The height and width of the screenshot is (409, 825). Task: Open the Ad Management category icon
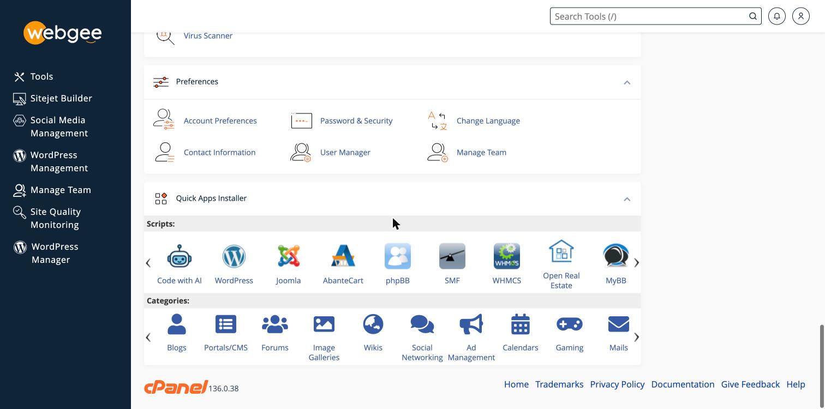pos(471,324)
